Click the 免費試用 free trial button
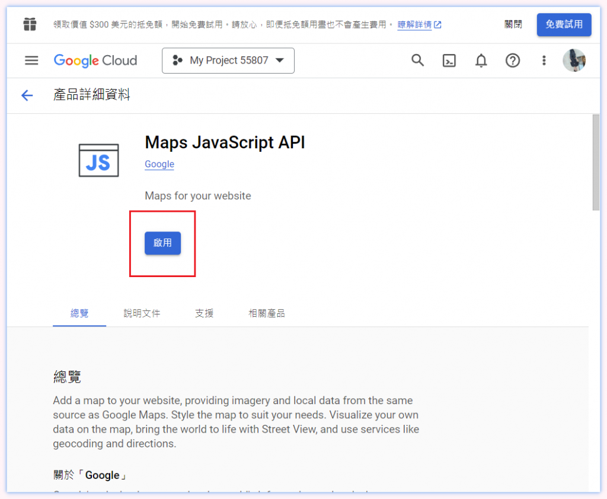This screenshot has width=607, height=499. click(564, 24)
